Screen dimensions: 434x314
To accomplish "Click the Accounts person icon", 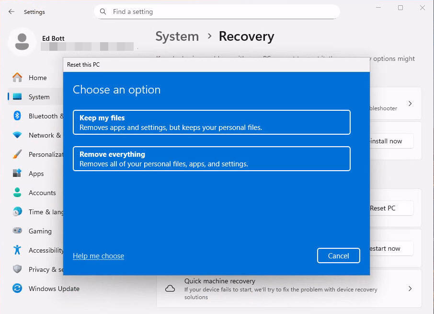I will click(x=17, y=193).
